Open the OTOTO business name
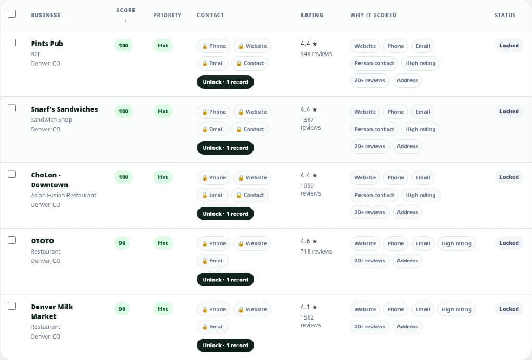 43,241
